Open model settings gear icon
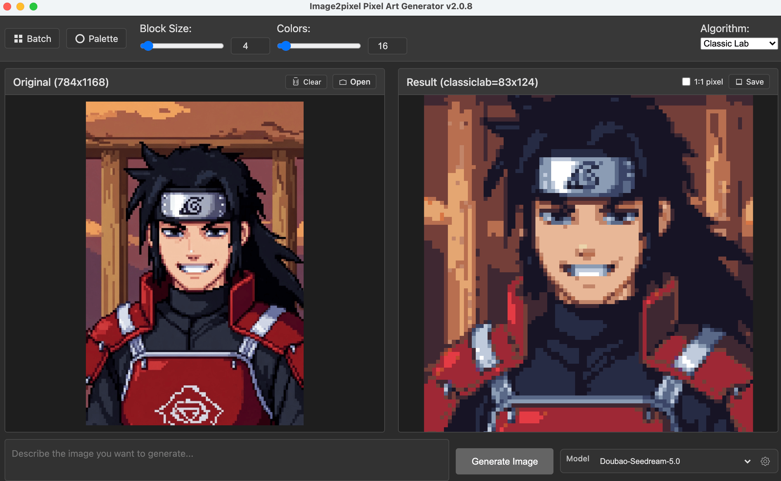Viewport: 781px width, 481px height. [x=765, y=461]
